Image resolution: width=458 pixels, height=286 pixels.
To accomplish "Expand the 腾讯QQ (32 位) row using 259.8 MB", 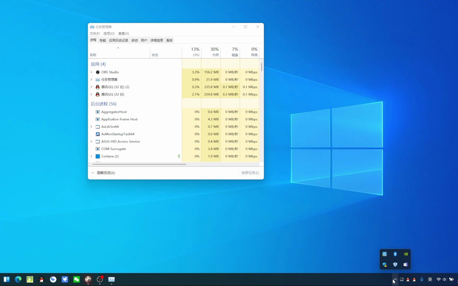I will (91, 94).
